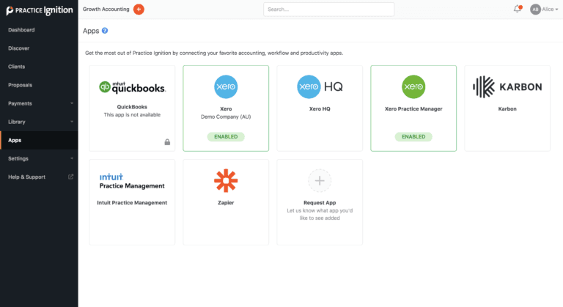The width and height of the screenshot is (563, 307).
Task: Click ENABLED badge on Xero card
Action: pos(226,136)
